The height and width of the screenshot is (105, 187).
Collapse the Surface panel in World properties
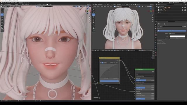click(160, 29)
